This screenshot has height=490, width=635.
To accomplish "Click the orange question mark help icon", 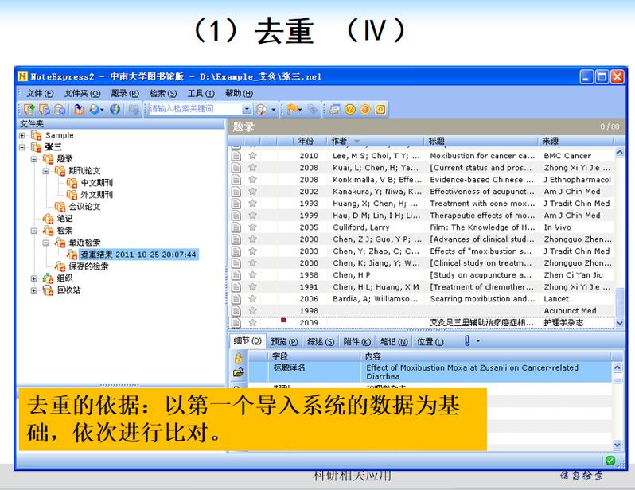I will click(x=350, y=109).
